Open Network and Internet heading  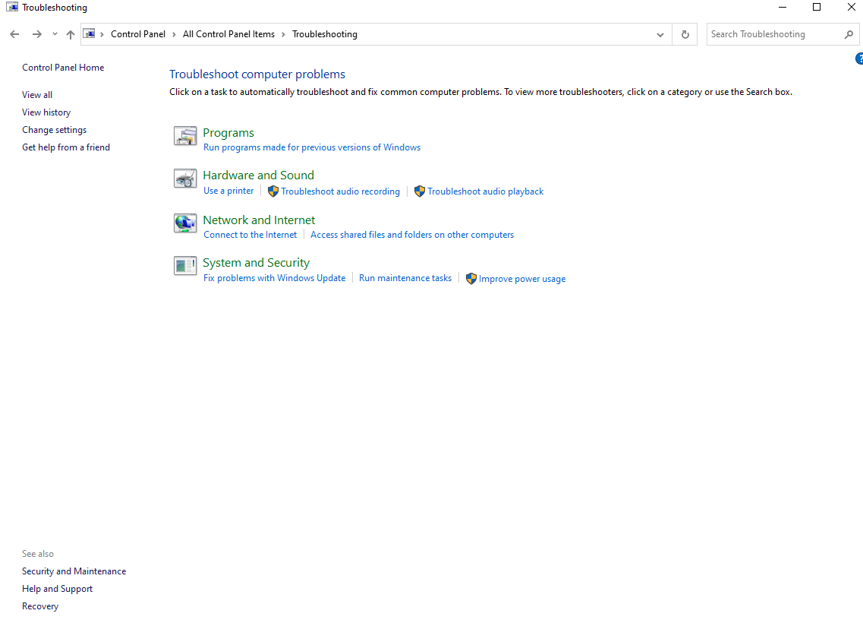point(259,220)
